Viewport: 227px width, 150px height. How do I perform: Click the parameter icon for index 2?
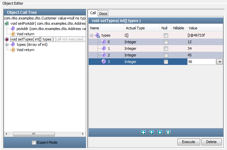pyautogui.click(x=104, y=55)
